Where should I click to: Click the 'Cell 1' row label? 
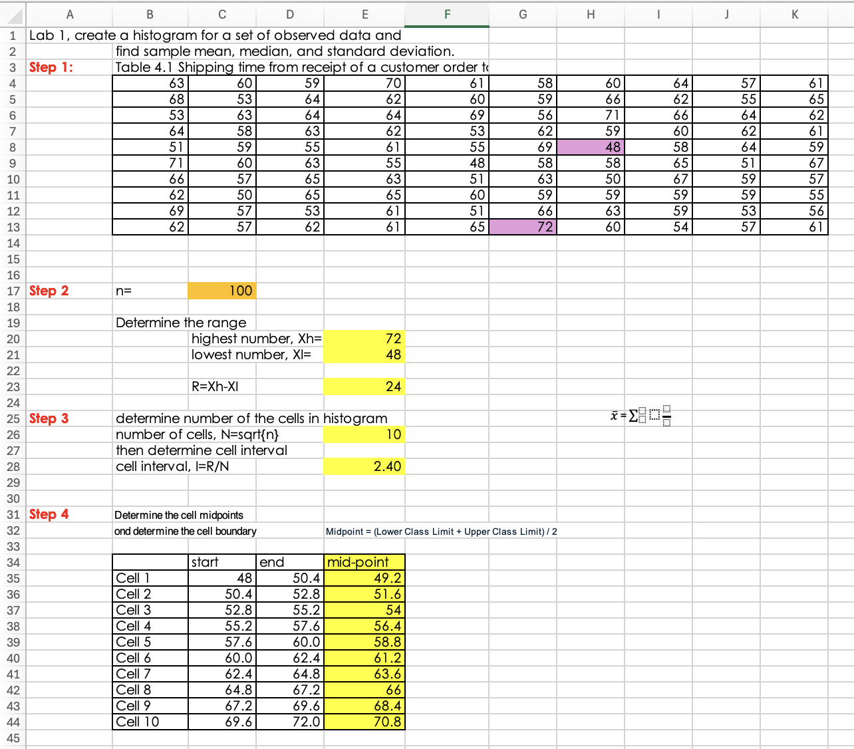tap(150, 578)
